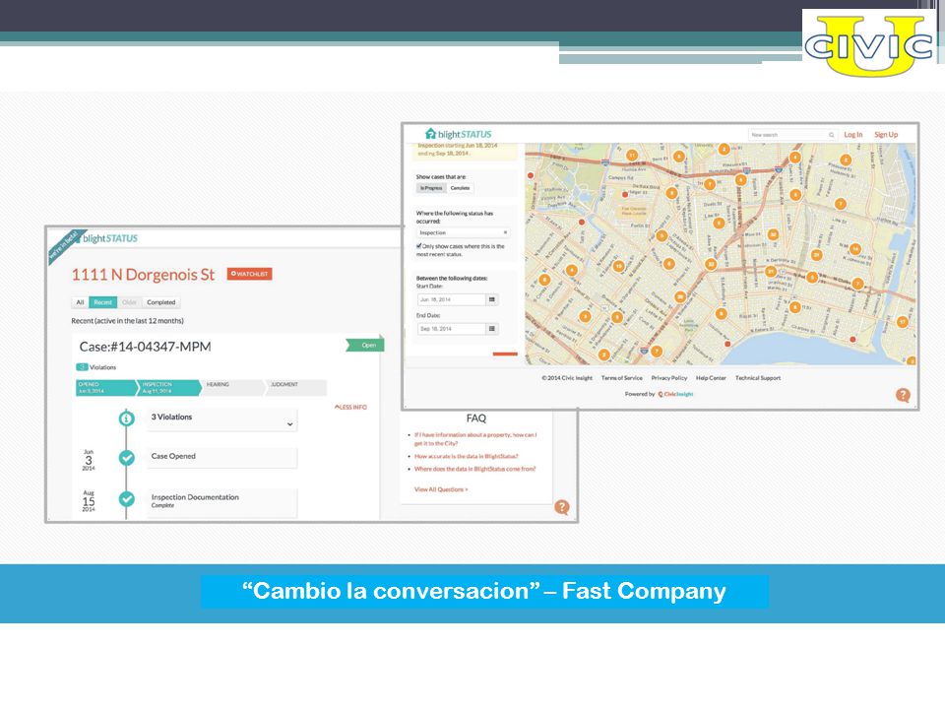Image resolution: width=945 pixels, height=709 pixels.
Task: Select the HEARING stage in the case progress bar
Action: point(232,388)
